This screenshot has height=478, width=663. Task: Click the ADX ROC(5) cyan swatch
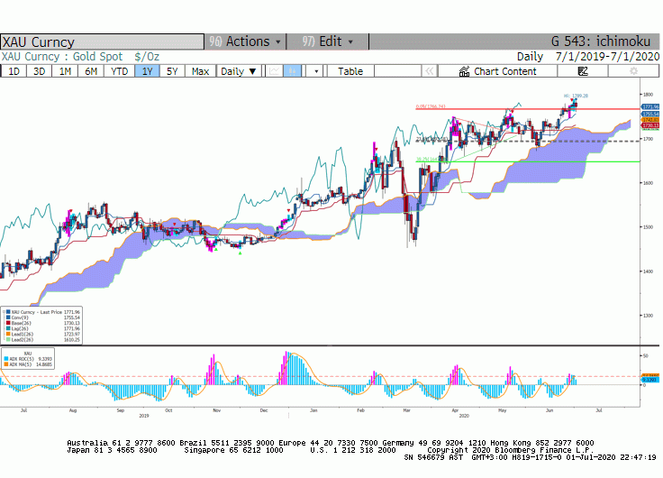click(6, 359)
